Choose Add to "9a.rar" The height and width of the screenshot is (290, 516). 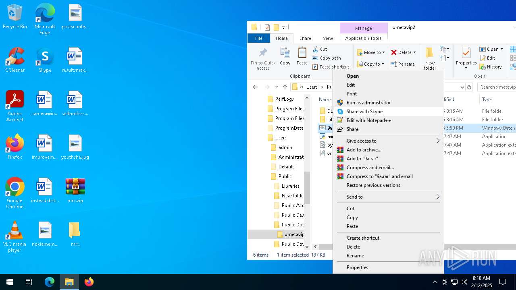coord(389,159)
